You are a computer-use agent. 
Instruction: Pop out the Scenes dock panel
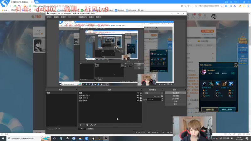pyautogui.click(x=76, y=90)
